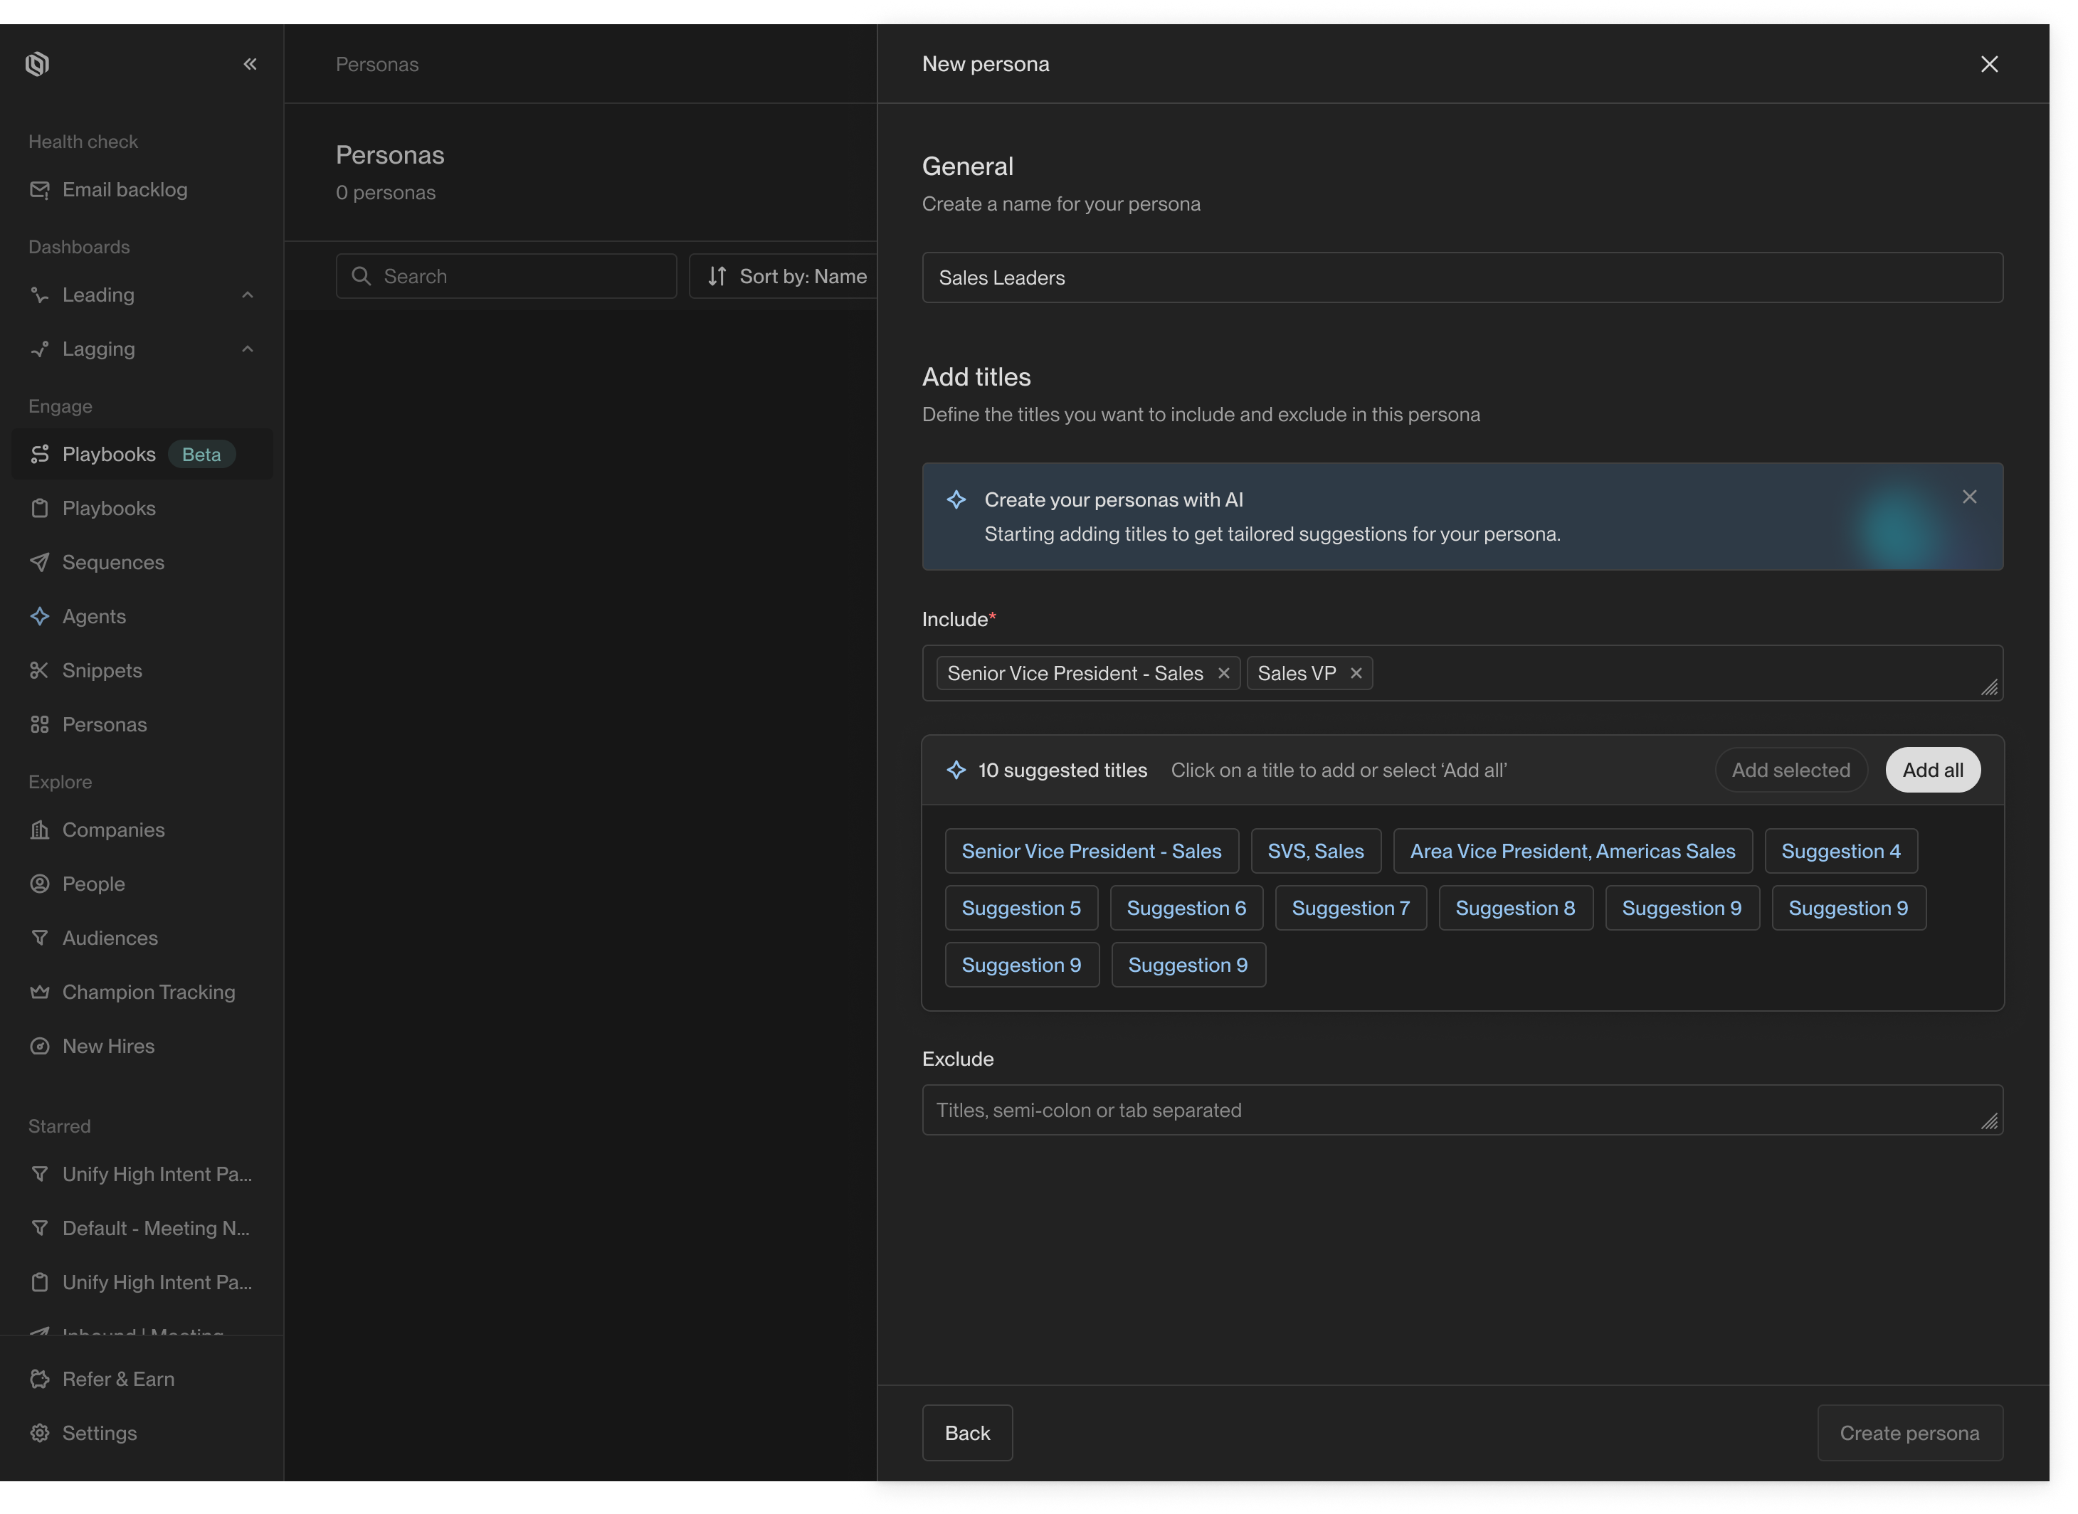Click the Champion Tracking crown icon
Screen dimensions: 2078x1514
click(39, 992)
